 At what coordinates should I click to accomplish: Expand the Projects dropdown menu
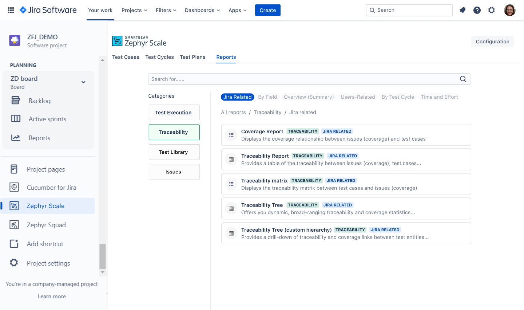tap(134, 10)
